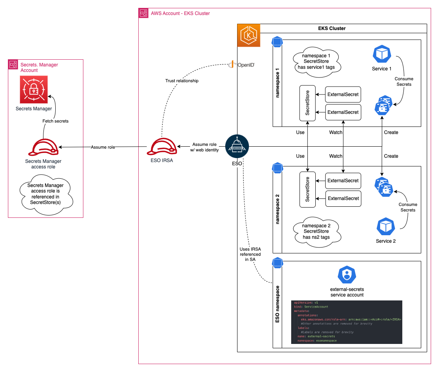439x372 pixels.
Task: Select the EKS Cluster title bar
Action: click(332, 28)
